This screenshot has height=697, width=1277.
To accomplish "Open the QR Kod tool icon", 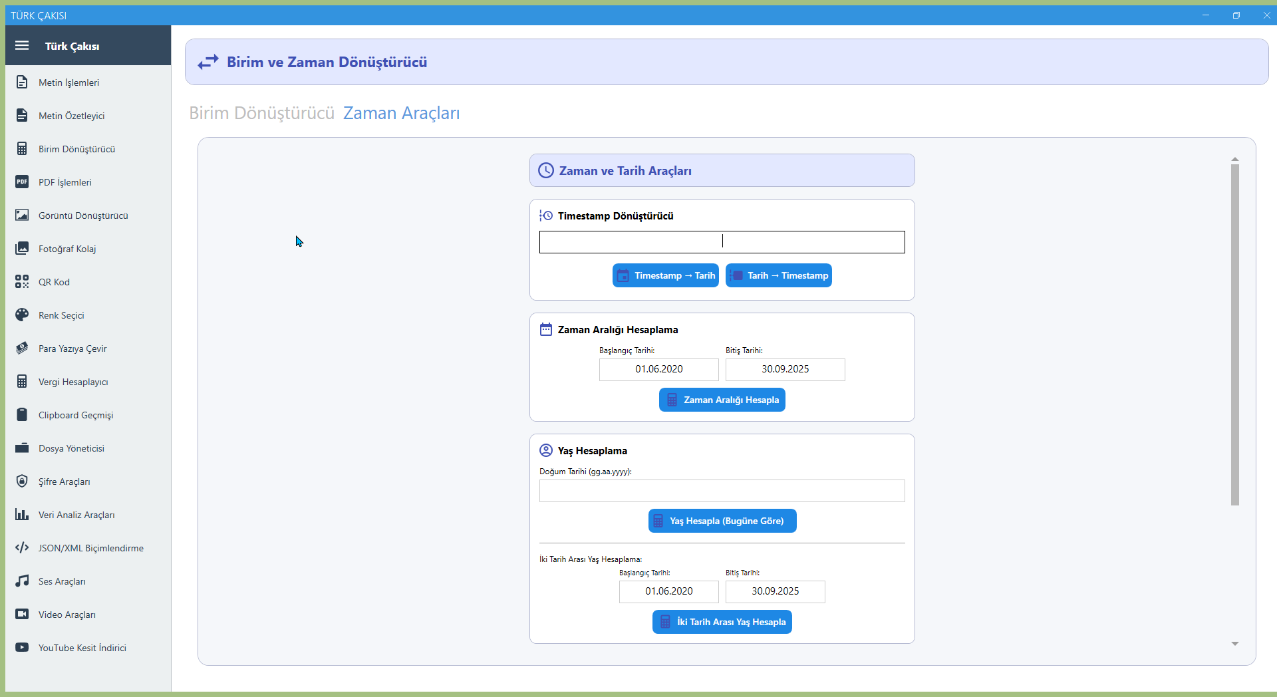I will click(x=22, y=282).
